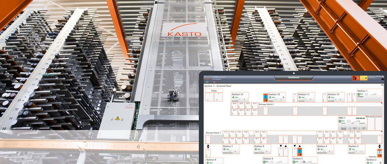Click the Run icon of RBG 1
The image size is (387, 164).
tap(340, 121)
